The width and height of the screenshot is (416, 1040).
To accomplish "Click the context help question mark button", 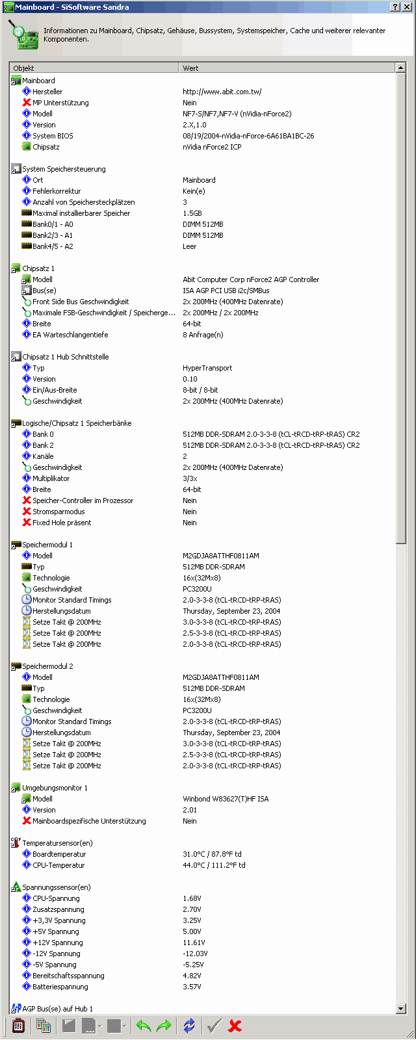I will point(396,6).
